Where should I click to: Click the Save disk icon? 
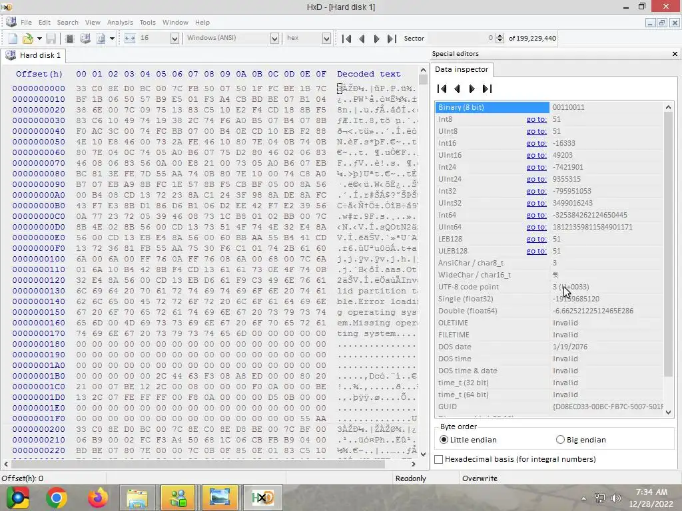point(51,39)
